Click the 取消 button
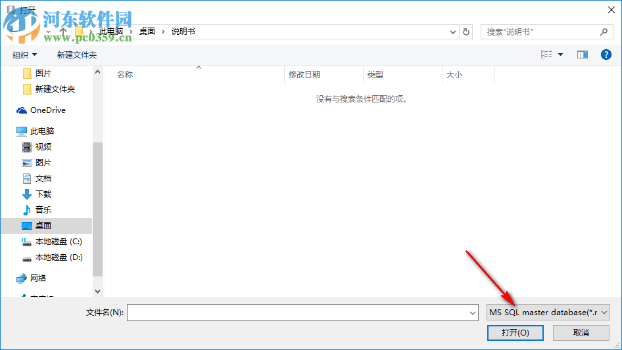The width and height of the screenshot is (622, 350). click(581, 332)
